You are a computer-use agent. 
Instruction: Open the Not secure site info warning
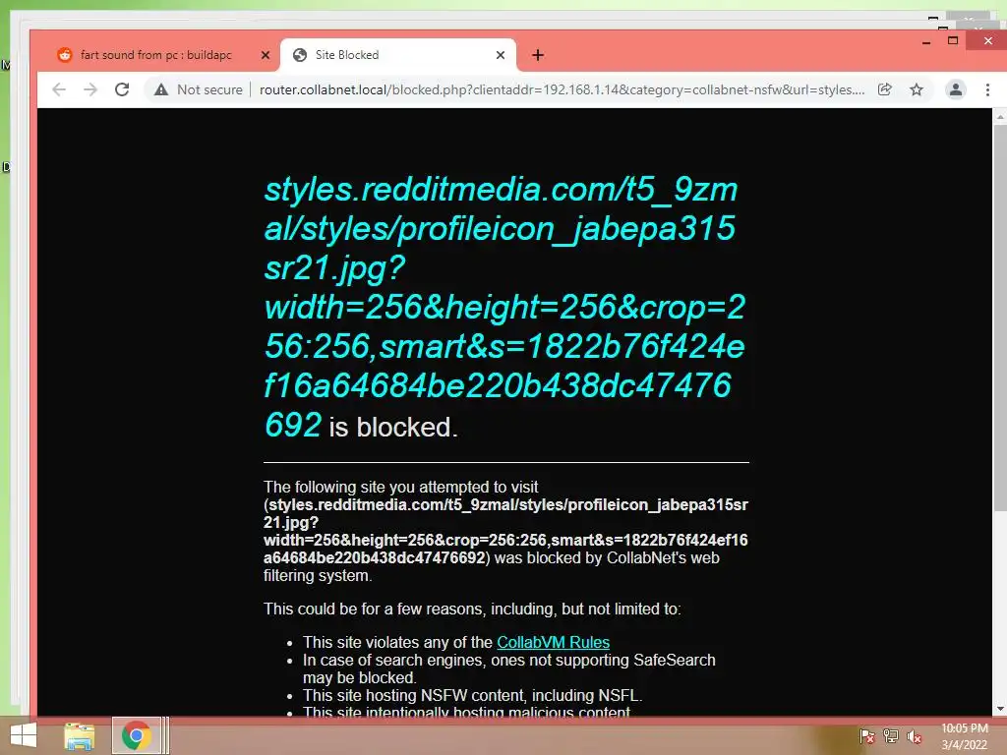[199, 89]
